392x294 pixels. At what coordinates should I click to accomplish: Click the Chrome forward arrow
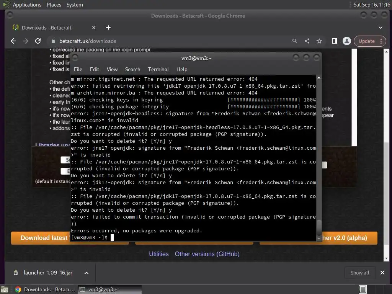pyautogui.click(x=26, y=41)
